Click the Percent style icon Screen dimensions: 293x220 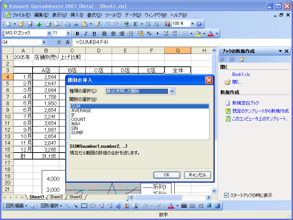coord(149,34)
